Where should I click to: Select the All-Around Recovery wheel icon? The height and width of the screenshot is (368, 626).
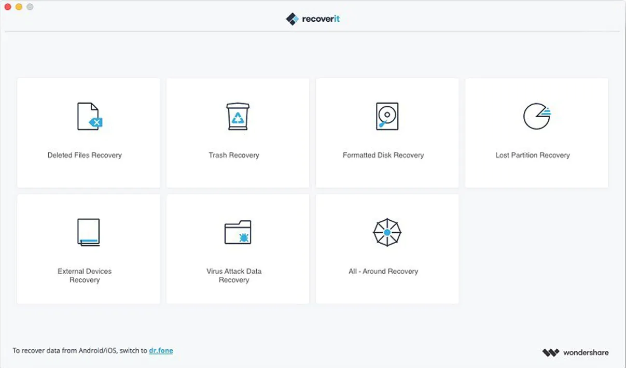[386, 232]
